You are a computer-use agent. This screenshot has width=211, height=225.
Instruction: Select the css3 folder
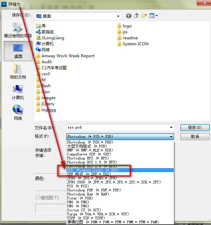[43, 74]
